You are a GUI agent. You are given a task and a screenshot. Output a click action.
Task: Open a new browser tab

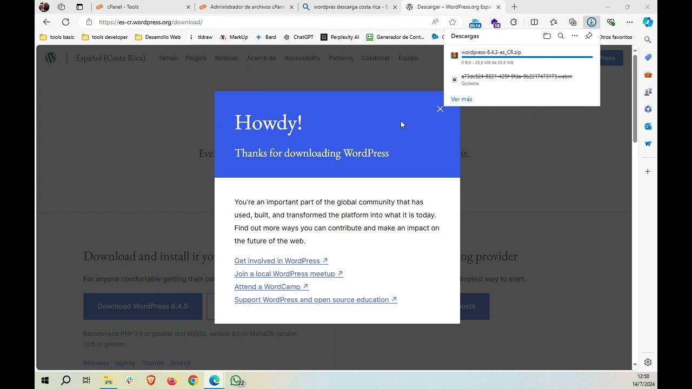[x=514, y=7]
